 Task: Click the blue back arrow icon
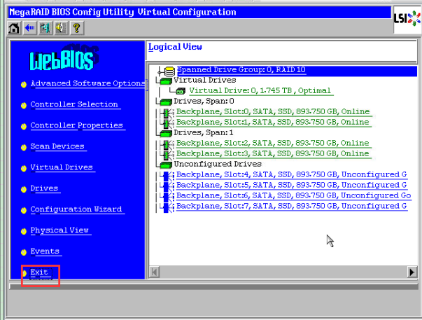(29, 28)
